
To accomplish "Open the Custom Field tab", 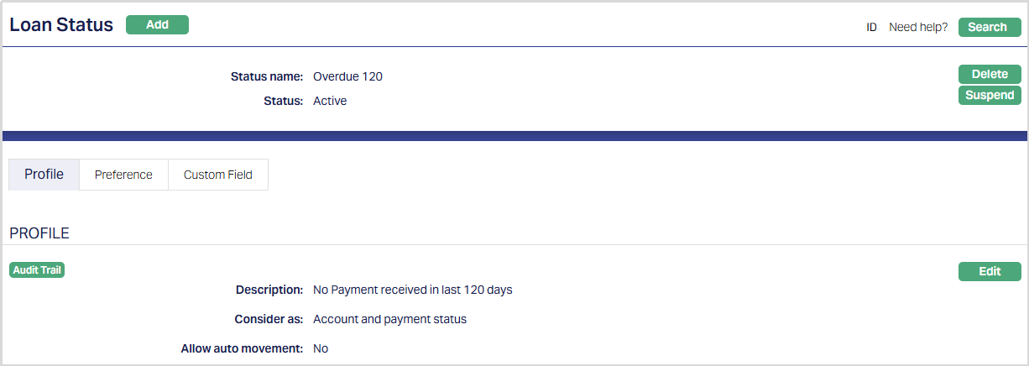I will point(218,175).
